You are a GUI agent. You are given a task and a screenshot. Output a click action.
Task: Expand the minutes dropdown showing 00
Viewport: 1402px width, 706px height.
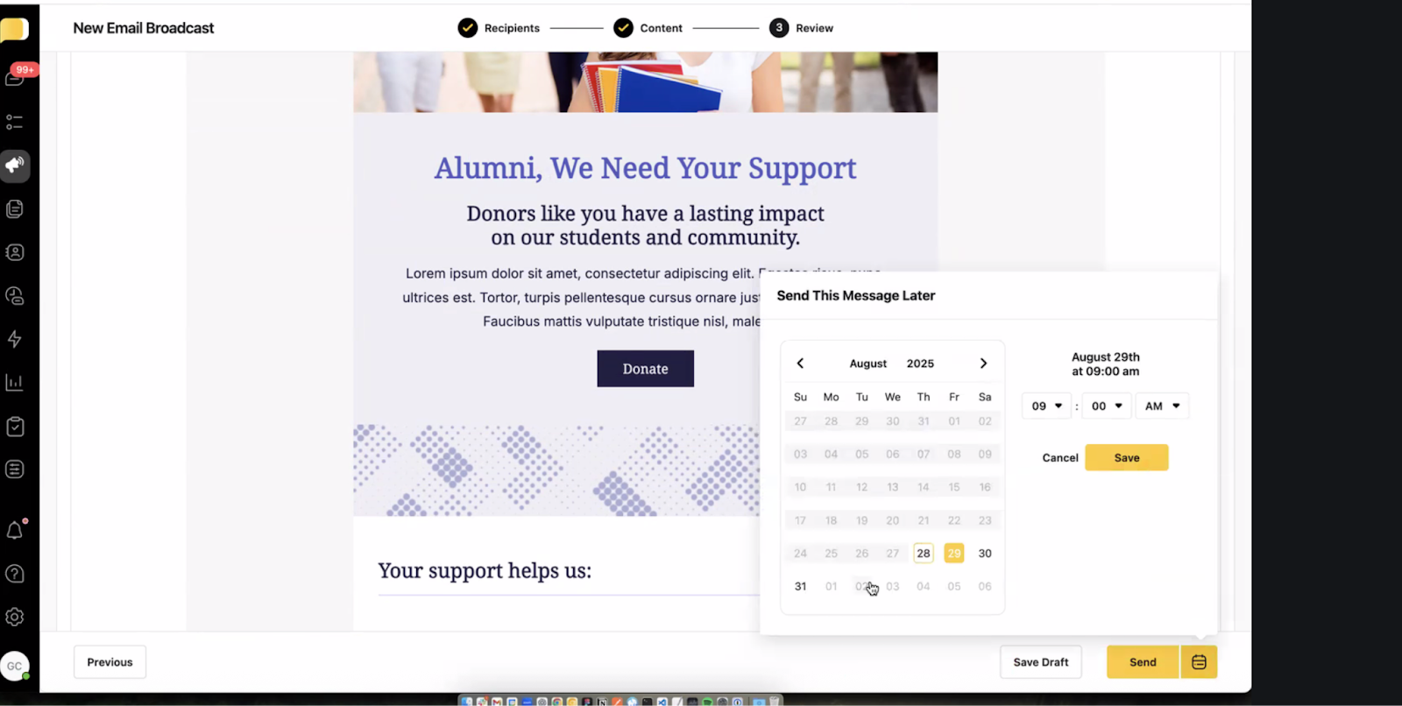[1106, 406]
